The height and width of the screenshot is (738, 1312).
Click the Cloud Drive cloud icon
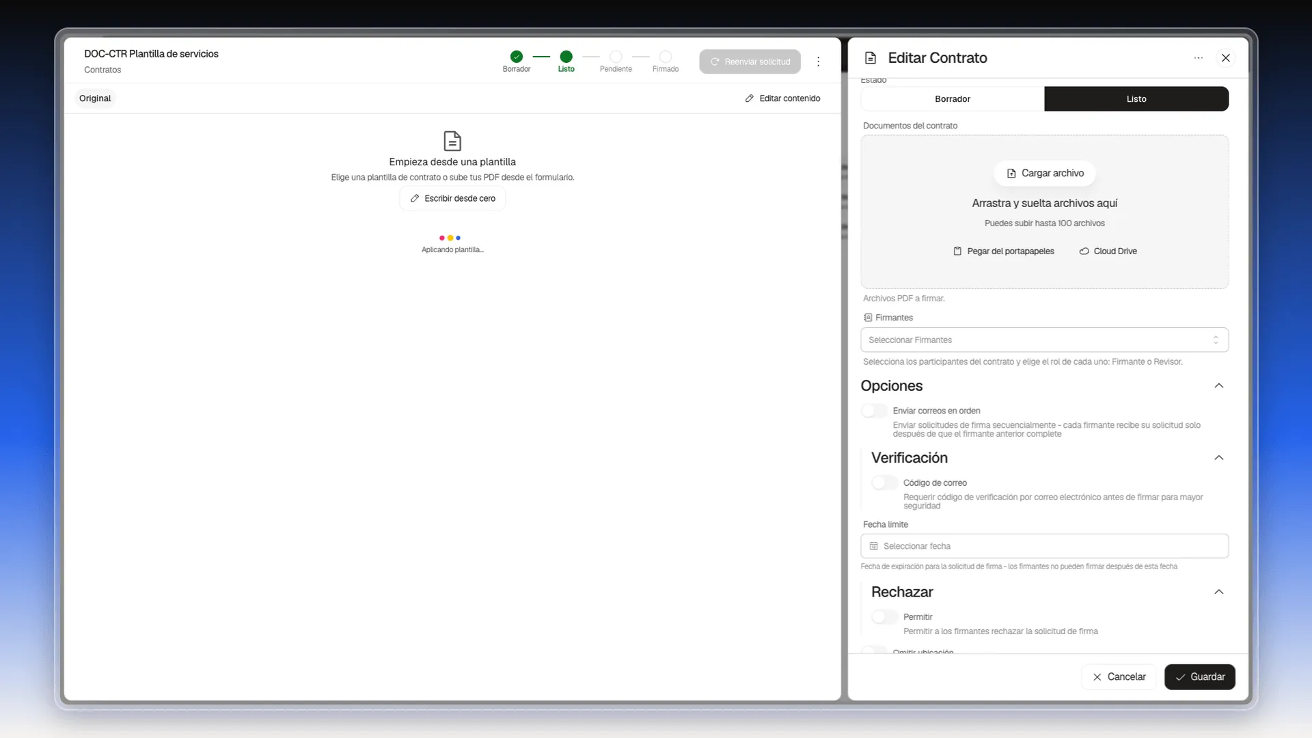[1084, 251]
